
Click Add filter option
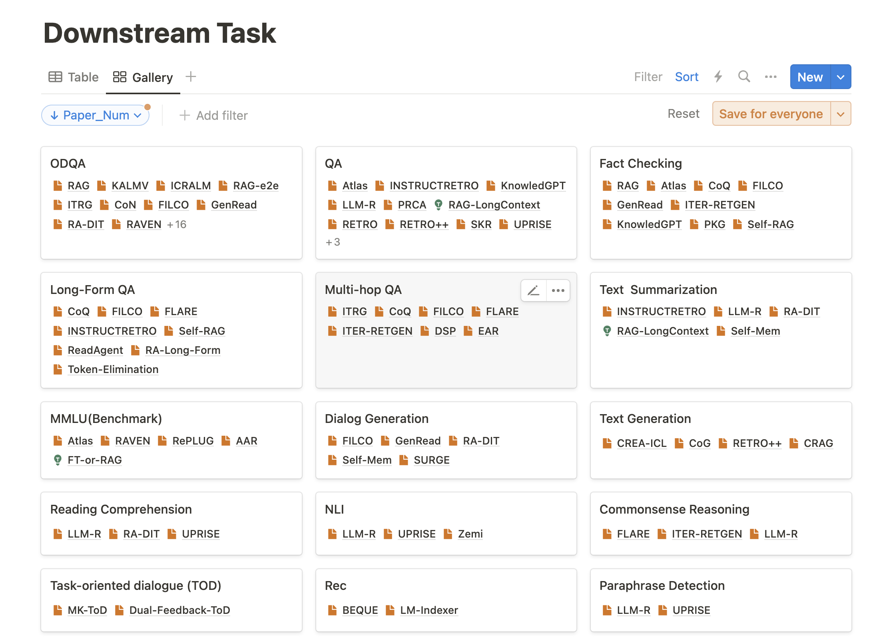pyautogui.click(x=214, y=115)
